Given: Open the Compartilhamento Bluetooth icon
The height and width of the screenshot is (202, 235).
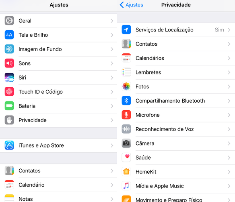Looking at the screenshot, I should click(x=126, y=101).
